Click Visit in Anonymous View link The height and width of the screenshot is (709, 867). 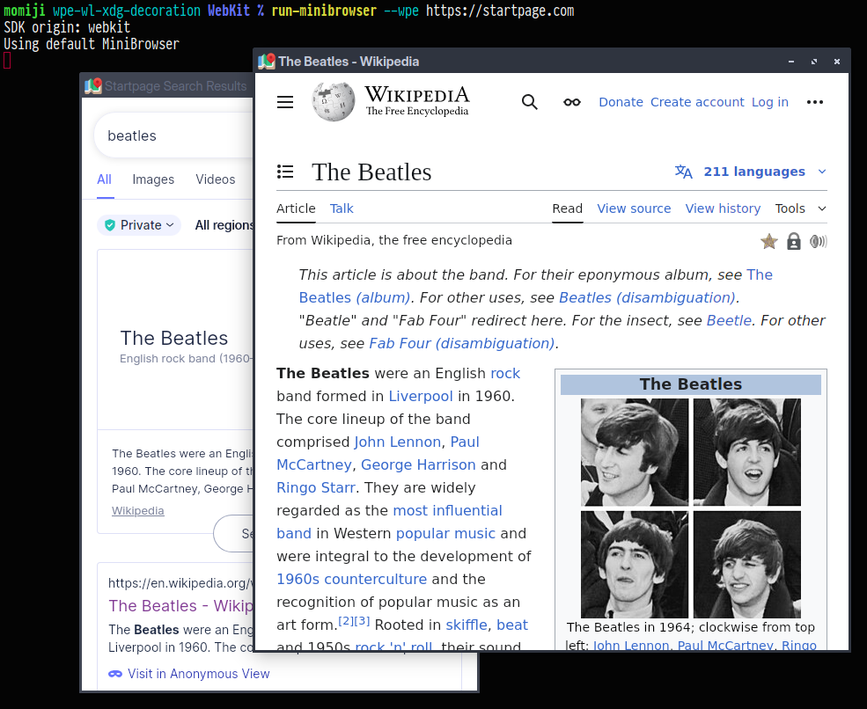tap(199, 674)
